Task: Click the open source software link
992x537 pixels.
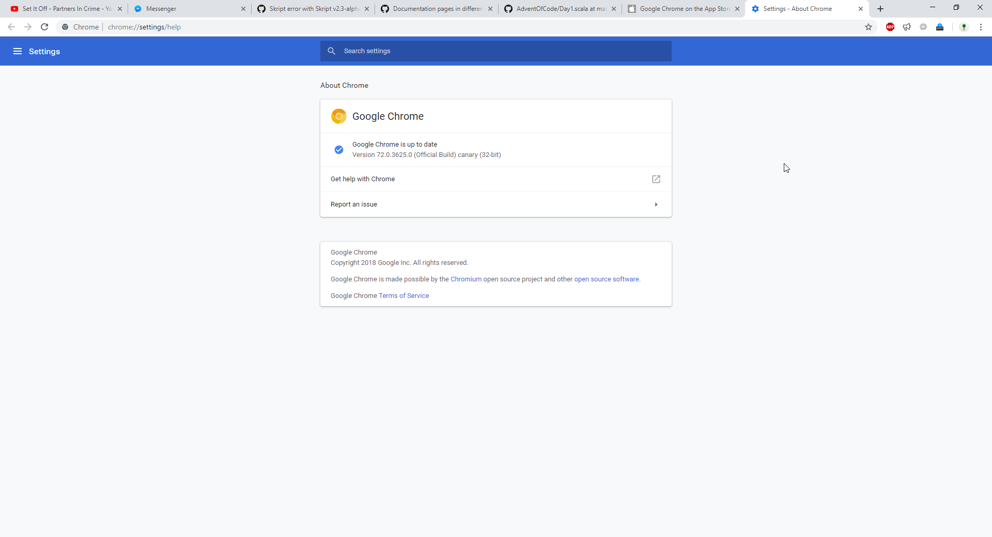Action: 607,279
